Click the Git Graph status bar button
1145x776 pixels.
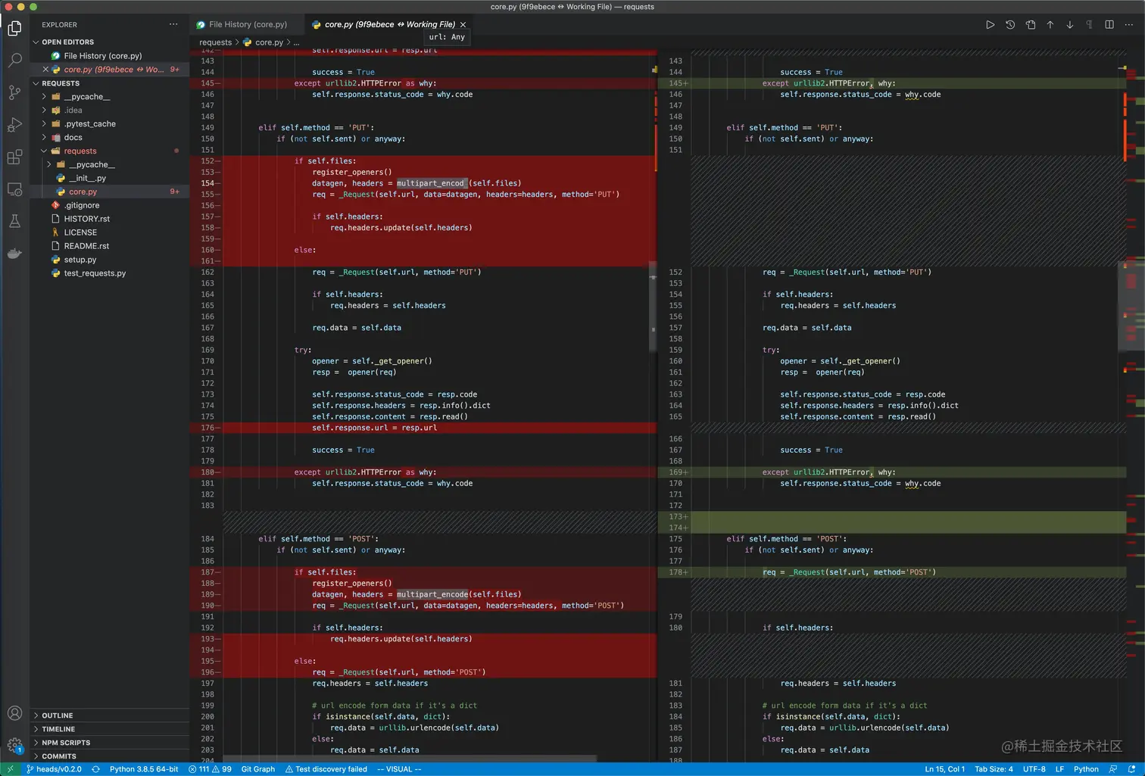coord(257,769)
